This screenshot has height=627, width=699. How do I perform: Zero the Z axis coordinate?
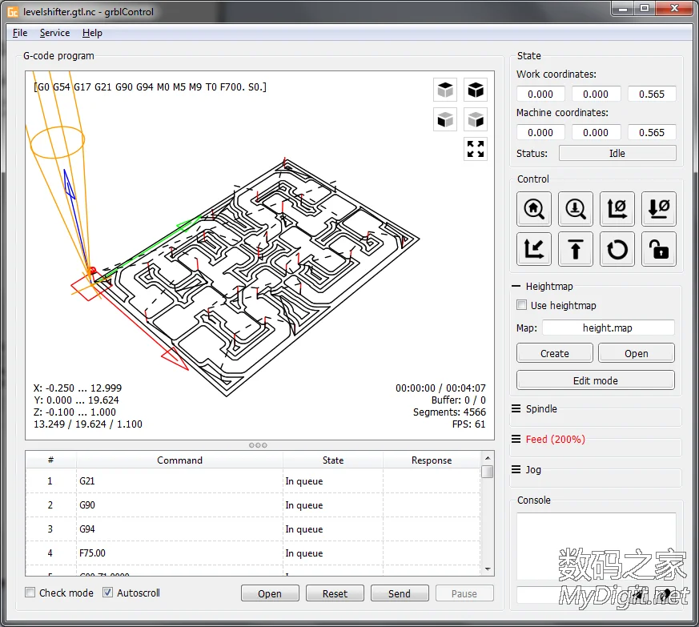pyautogui.click(x=659, y=209)
